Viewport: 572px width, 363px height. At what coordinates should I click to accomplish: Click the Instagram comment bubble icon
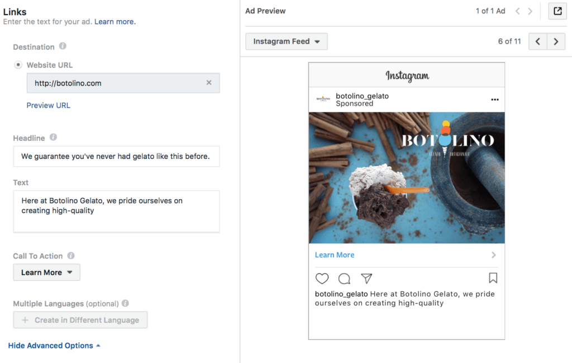click(344, 279)
